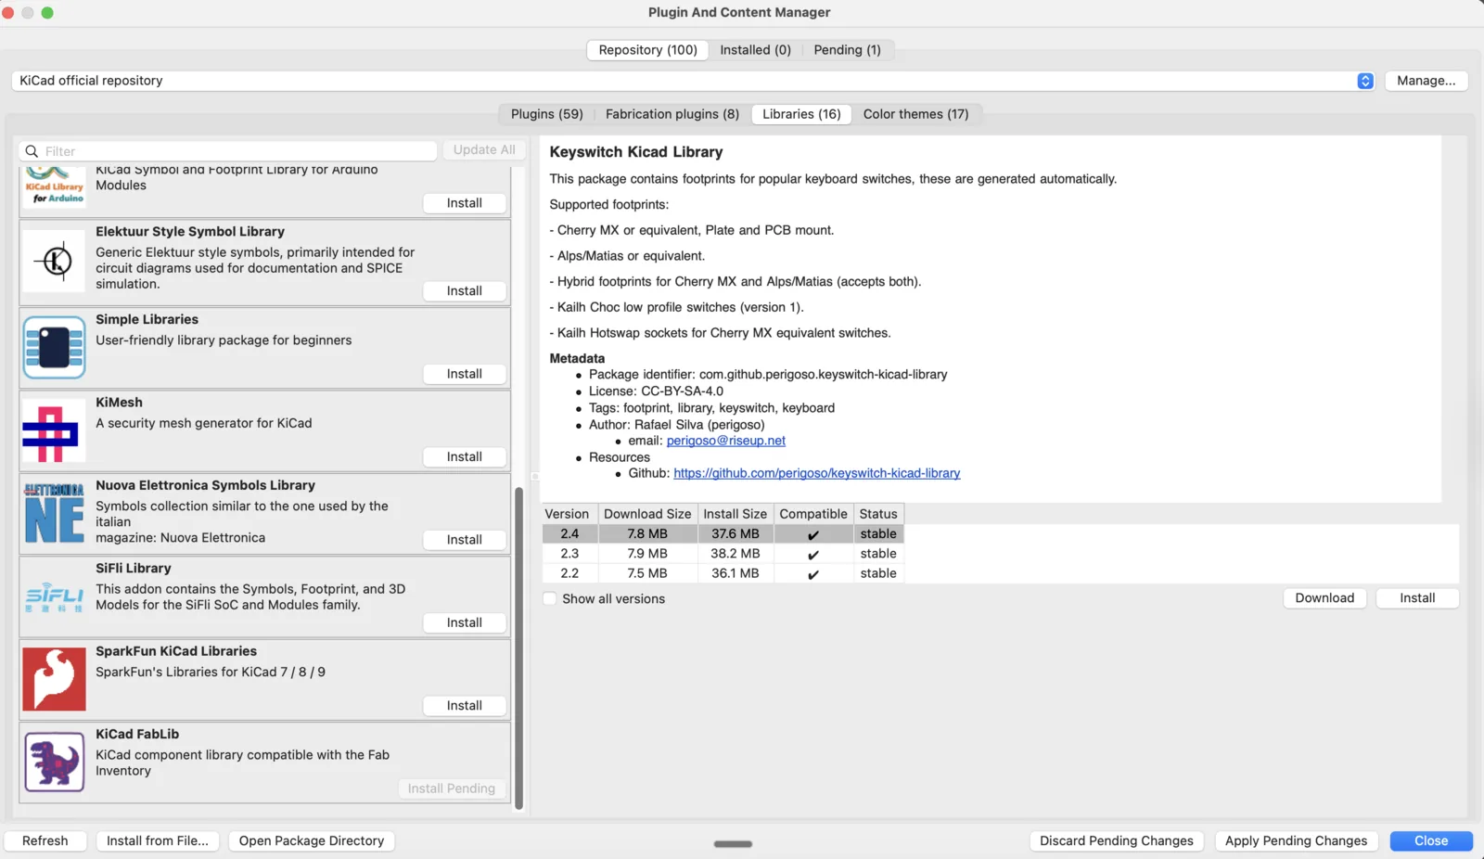The width and height of the screenshot is (1484, 859).
Task: Select version 2.2 row in table
Action: click(x=723, y=573)
